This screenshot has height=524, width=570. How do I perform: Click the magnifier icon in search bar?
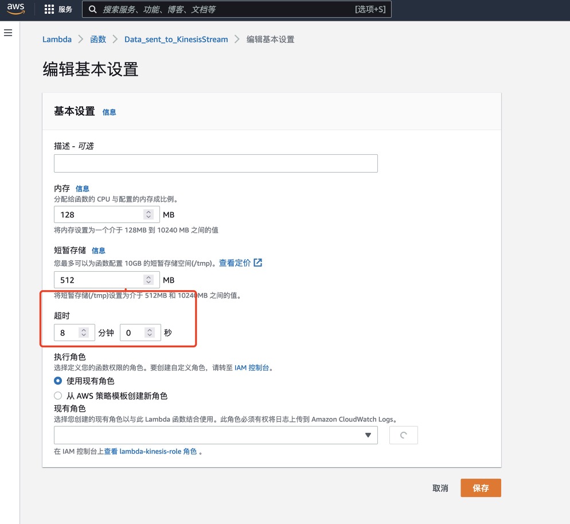point(92,10)
